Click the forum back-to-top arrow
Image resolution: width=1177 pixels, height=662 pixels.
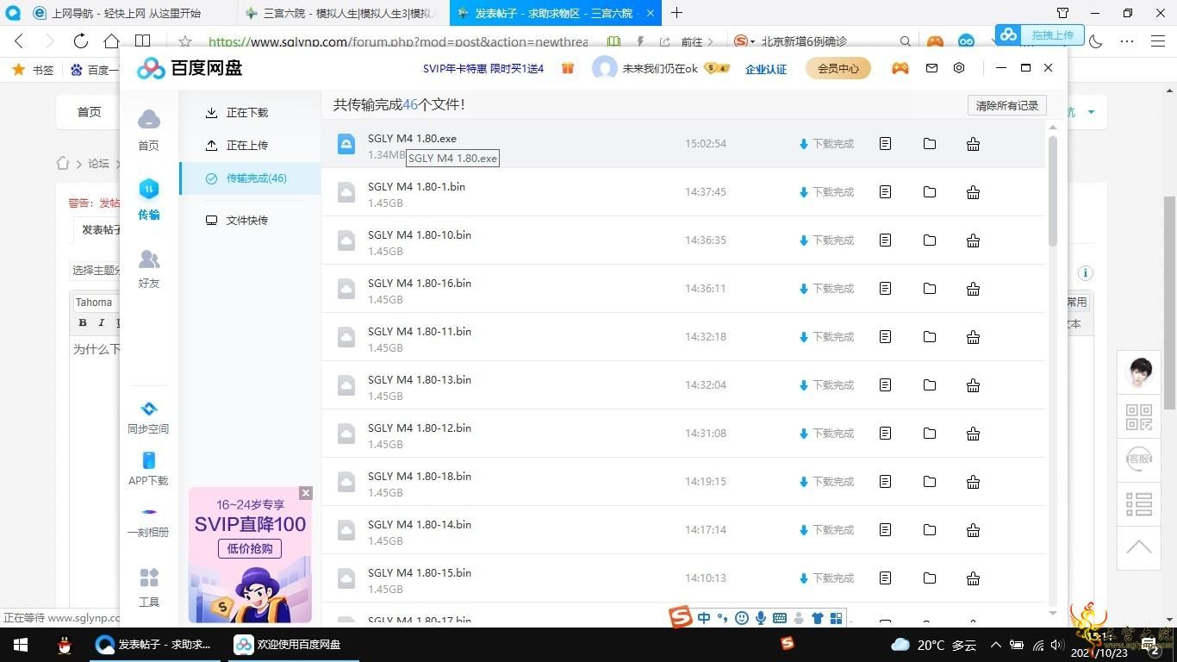coord(1139,546)
